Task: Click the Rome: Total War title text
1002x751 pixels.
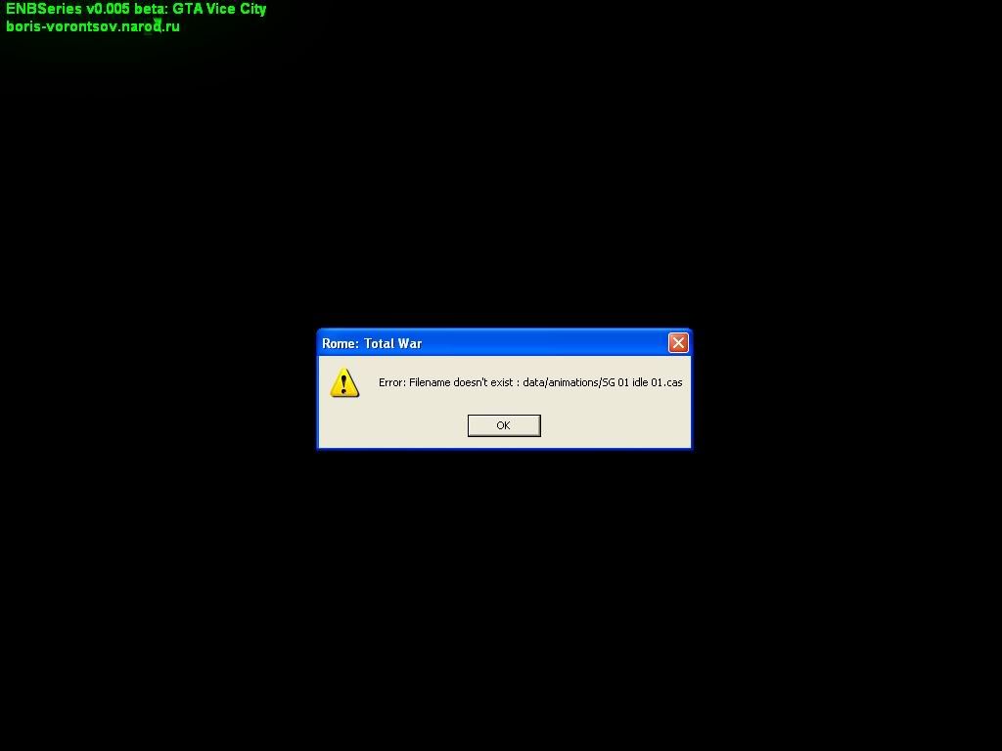Action: click(372, 343)
